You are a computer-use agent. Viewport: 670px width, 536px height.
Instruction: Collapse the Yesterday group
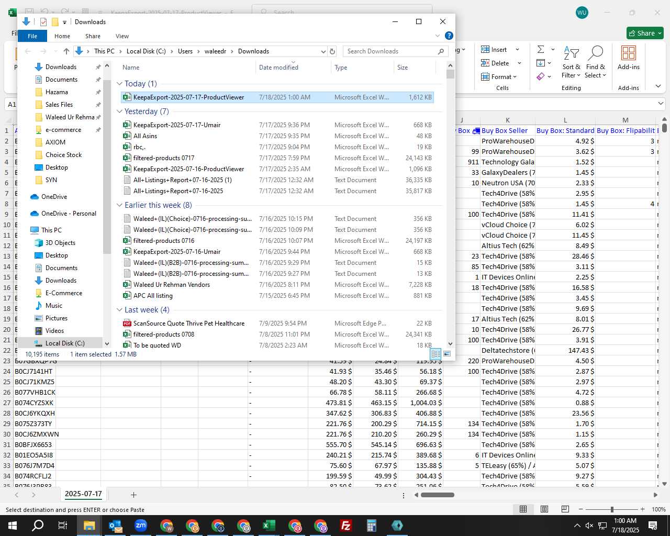click(x=119, y=111)
